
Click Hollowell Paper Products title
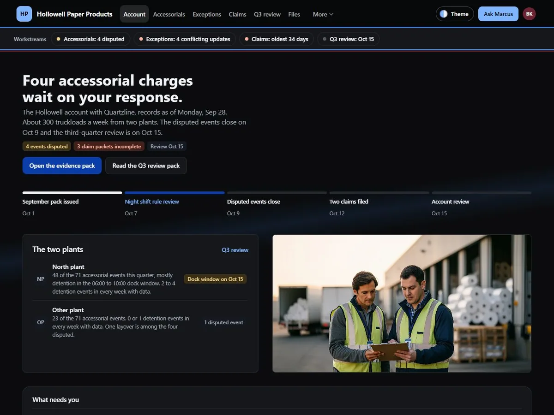pos(74,14)
